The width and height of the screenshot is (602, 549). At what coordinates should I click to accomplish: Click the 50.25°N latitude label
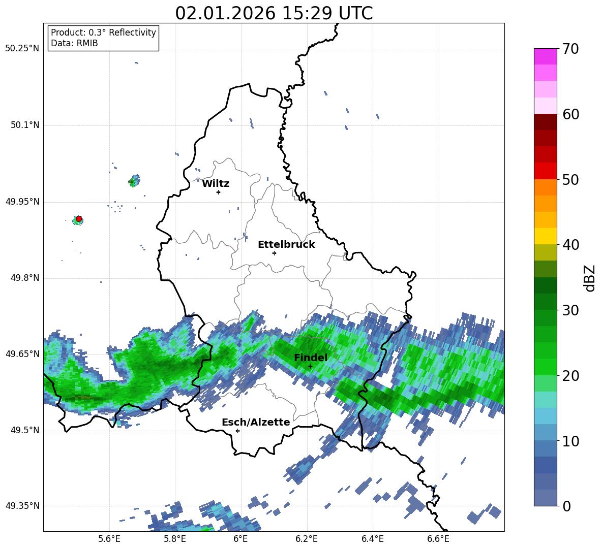[22, 48]
